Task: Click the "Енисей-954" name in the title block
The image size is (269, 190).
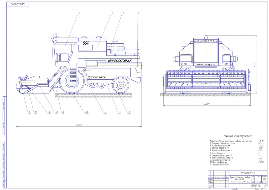Action: point(240,179)
